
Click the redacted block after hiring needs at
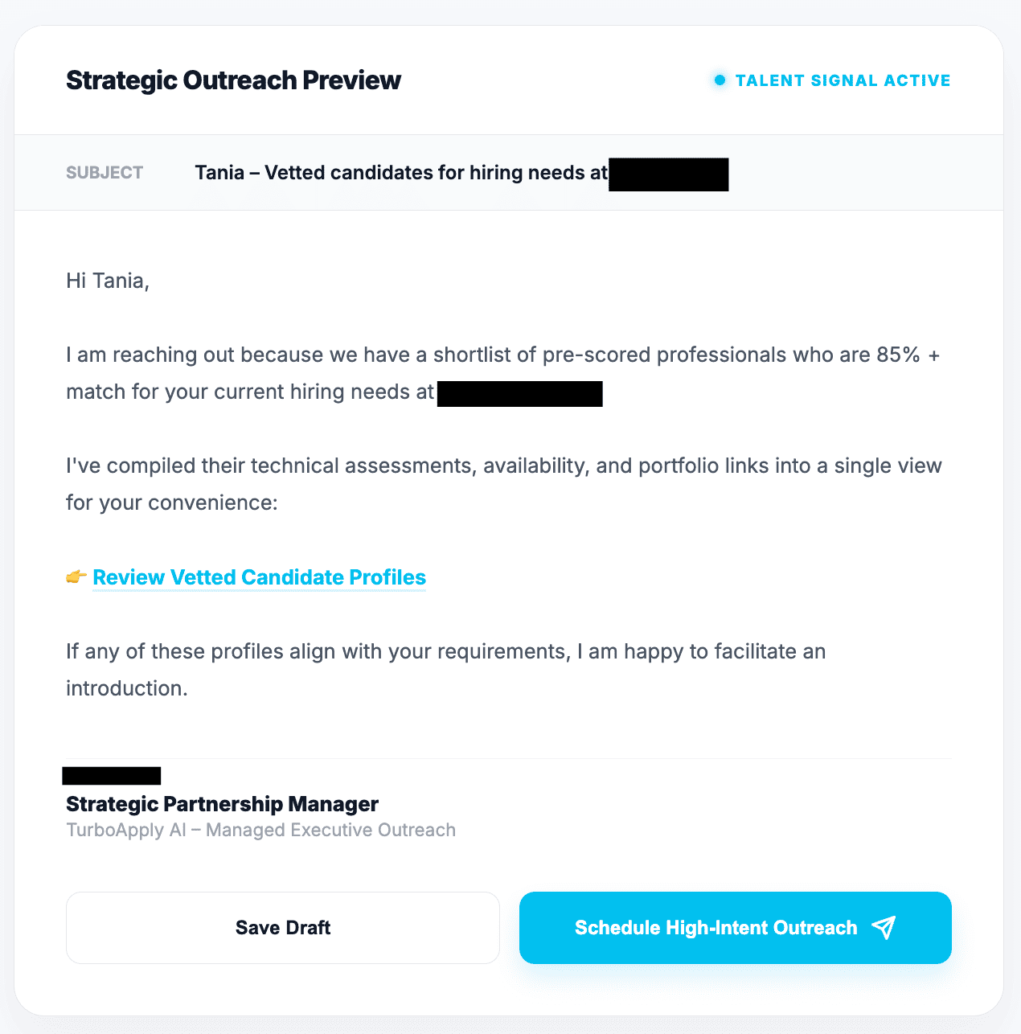point(519,393)
